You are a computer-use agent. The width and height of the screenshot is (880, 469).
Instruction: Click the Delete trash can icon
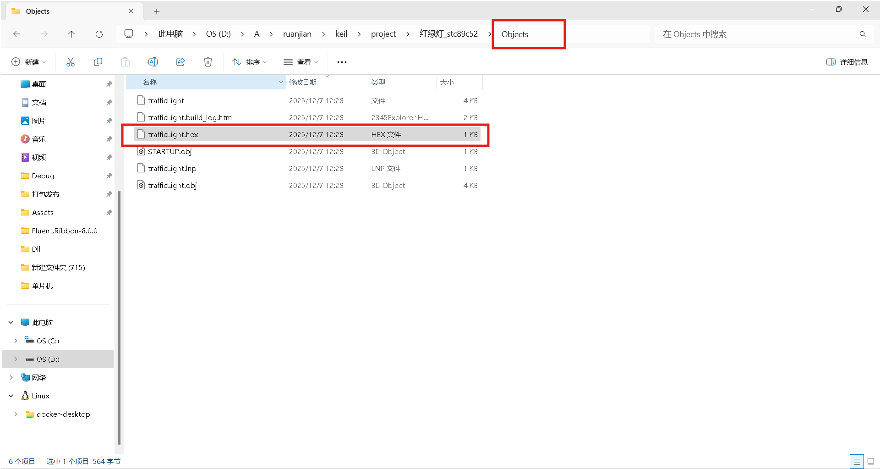pos(208,62)
